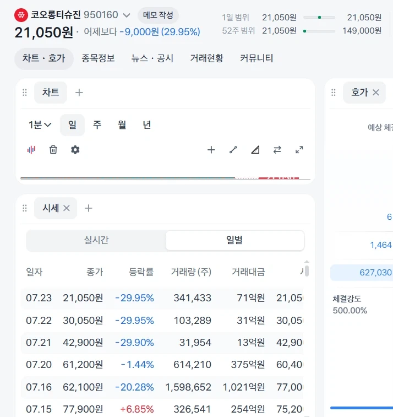Click the 일자 column header
This screenshot has height=417, width=393.
pyautogui.click(x=34, y=272)
